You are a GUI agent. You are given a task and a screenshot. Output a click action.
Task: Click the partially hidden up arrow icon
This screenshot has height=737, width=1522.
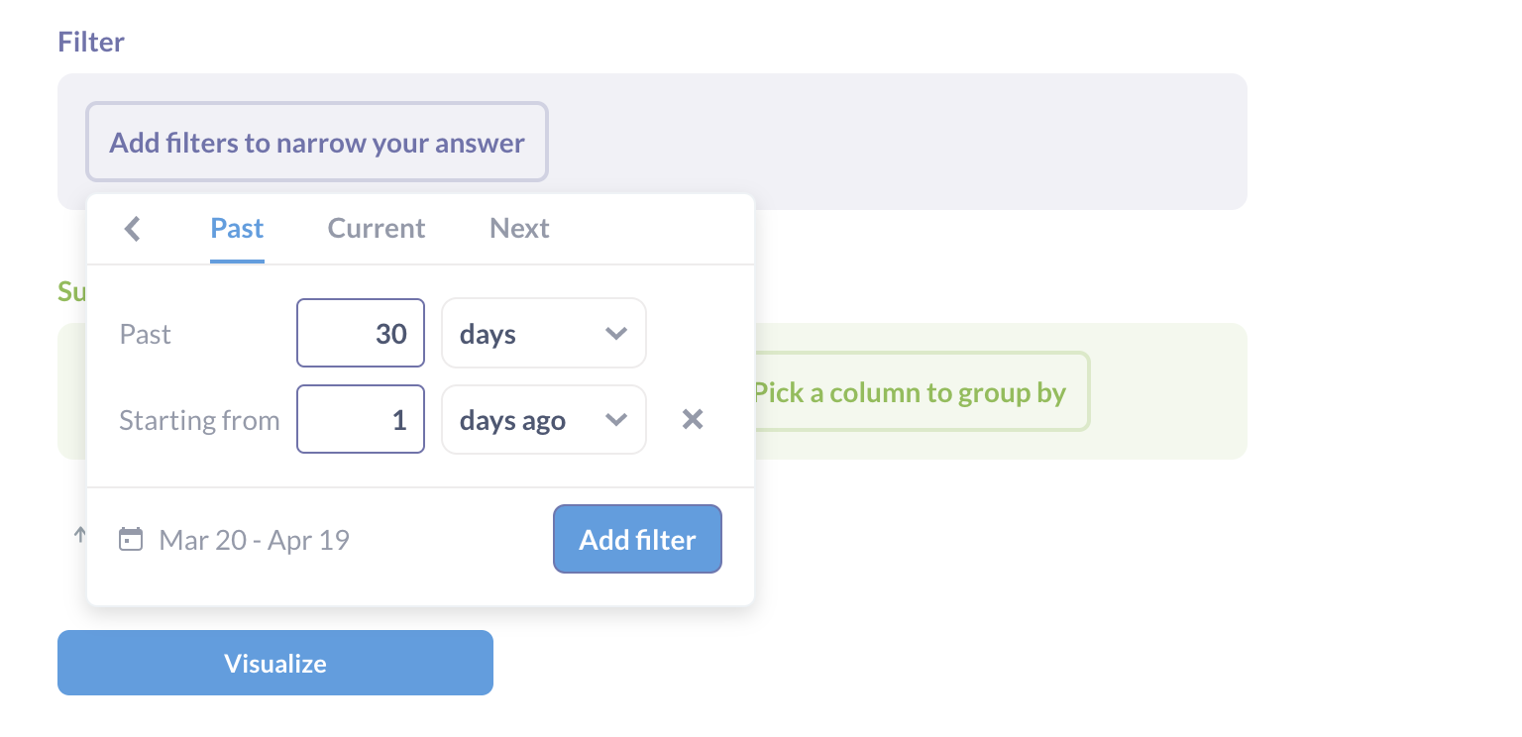[x=79, y=535]
